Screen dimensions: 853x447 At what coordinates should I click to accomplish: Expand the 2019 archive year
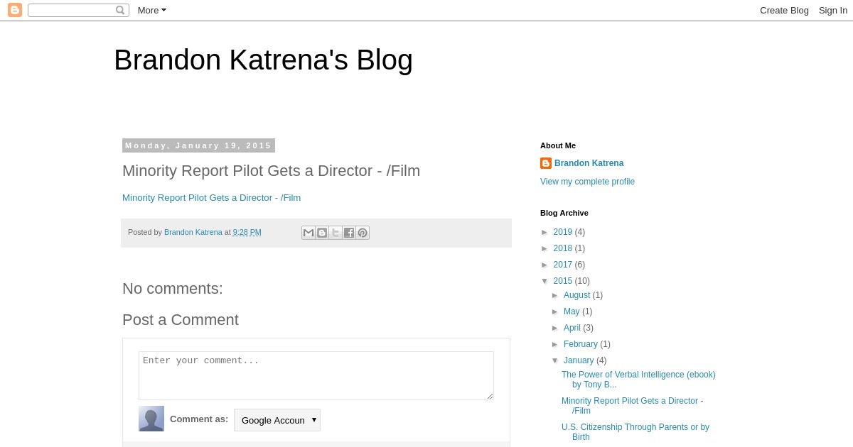click(x=546, y=233)
